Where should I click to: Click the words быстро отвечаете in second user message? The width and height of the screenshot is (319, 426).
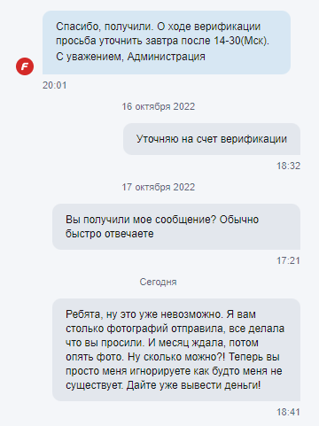point(110,234)
